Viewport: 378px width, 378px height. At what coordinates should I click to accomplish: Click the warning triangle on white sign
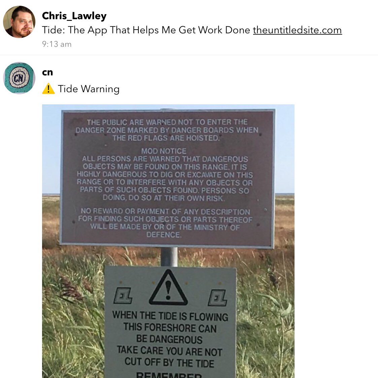[x=168, y=287]
